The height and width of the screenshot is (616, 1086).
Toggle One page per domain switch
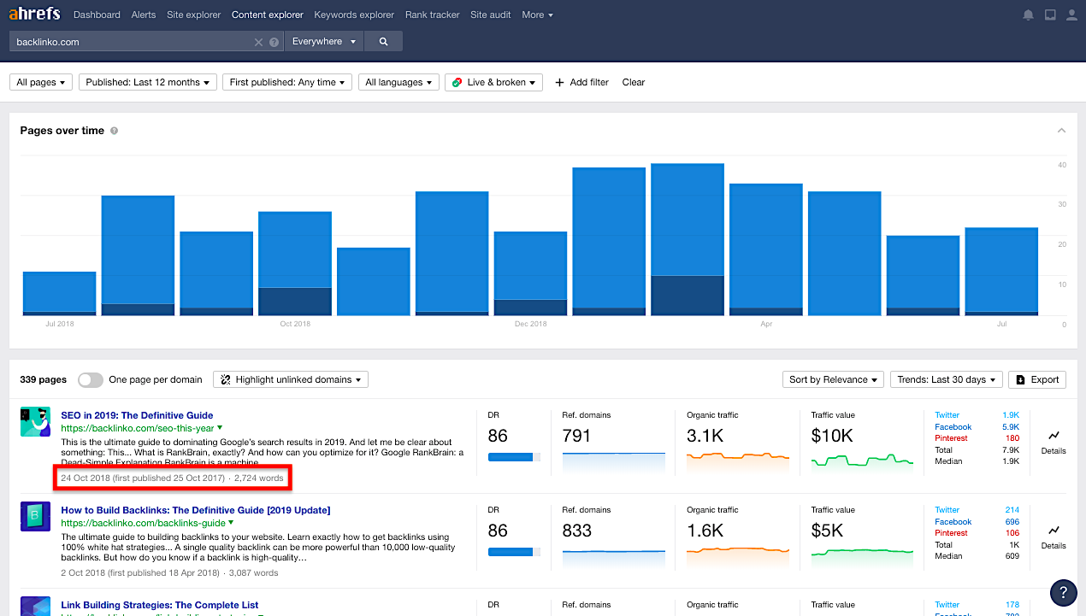[x=90, y=380]
